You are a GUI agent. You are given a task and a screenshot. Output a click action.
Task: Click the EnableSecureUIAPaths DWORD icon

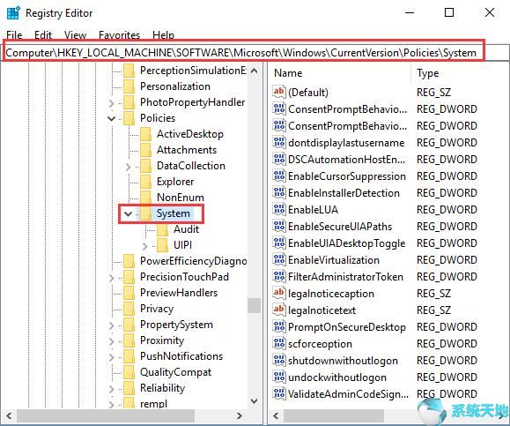point(278,226)
